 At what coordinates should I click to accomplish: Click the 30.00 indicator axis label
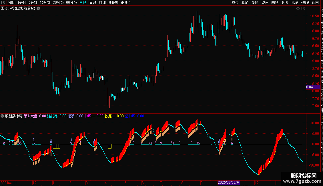(314, 123)
